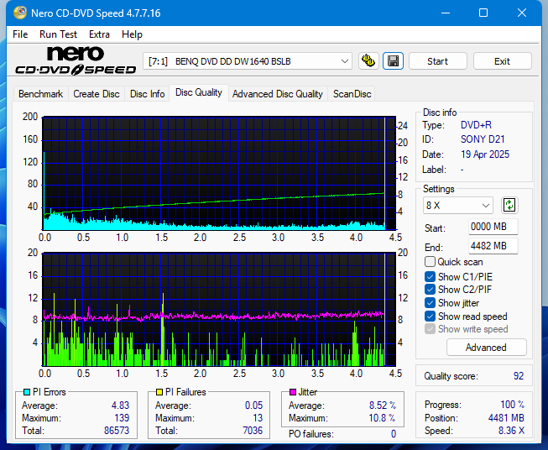Uncheck Show C1/PIE option
Screen dimensions: 548x450
point(430,277)
